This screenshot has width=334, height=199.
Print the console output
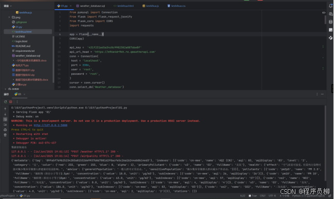tap(5, 130)
